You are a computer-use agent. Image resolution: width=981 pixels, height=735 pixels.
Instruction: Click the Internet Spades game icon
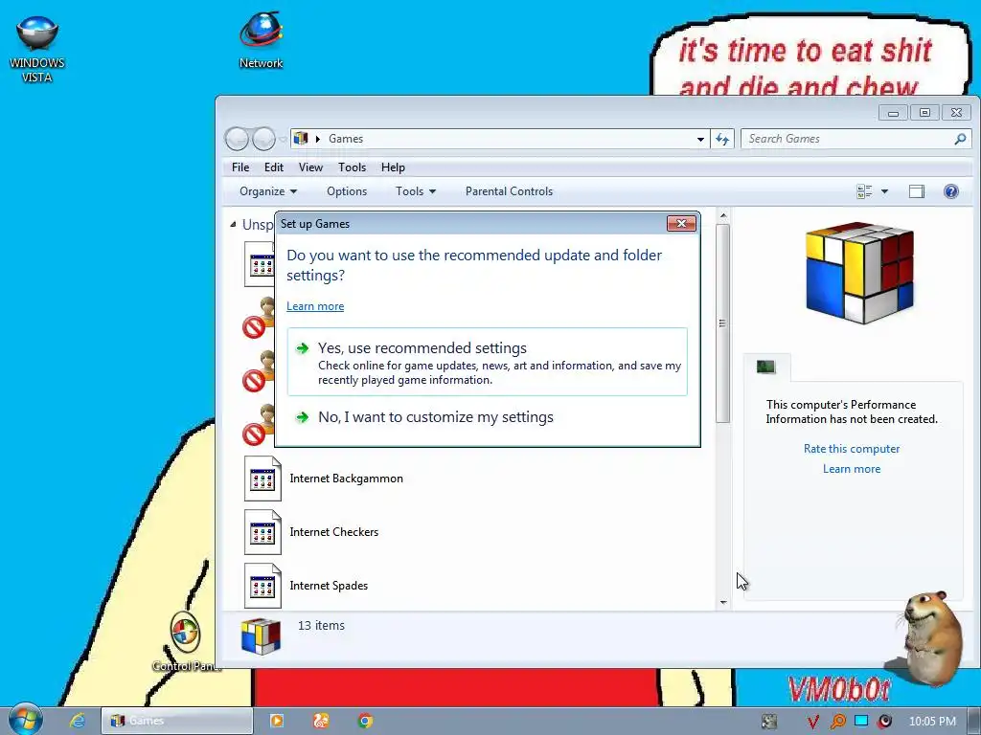click(262, 587)
